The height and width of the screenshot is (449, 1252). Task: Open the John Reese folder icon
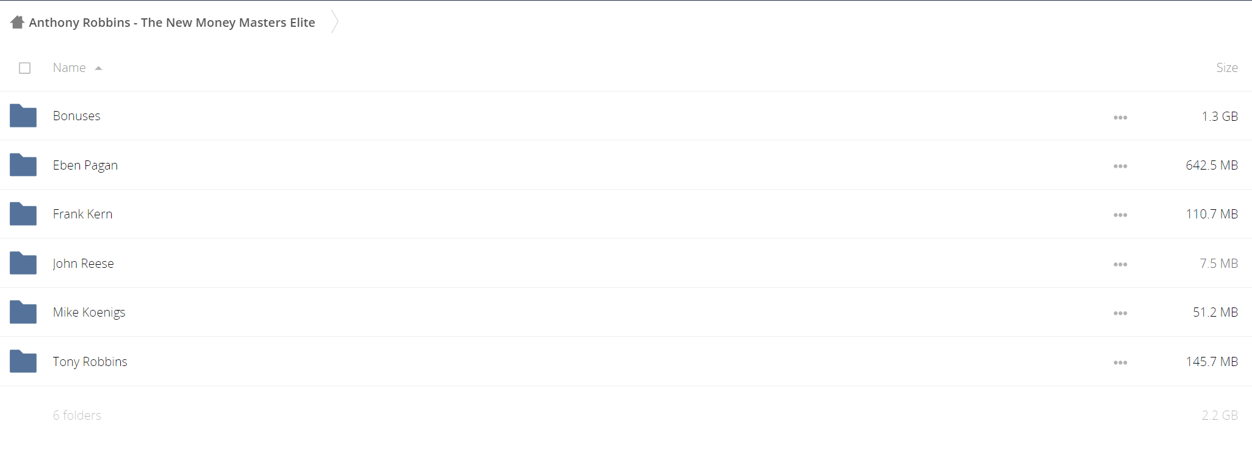click(23, 263)
